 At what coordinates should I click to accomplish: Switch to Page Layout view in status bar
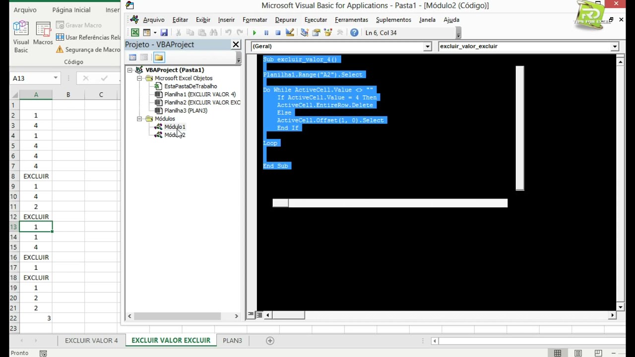pyautogui.click(x=578, y=353)
